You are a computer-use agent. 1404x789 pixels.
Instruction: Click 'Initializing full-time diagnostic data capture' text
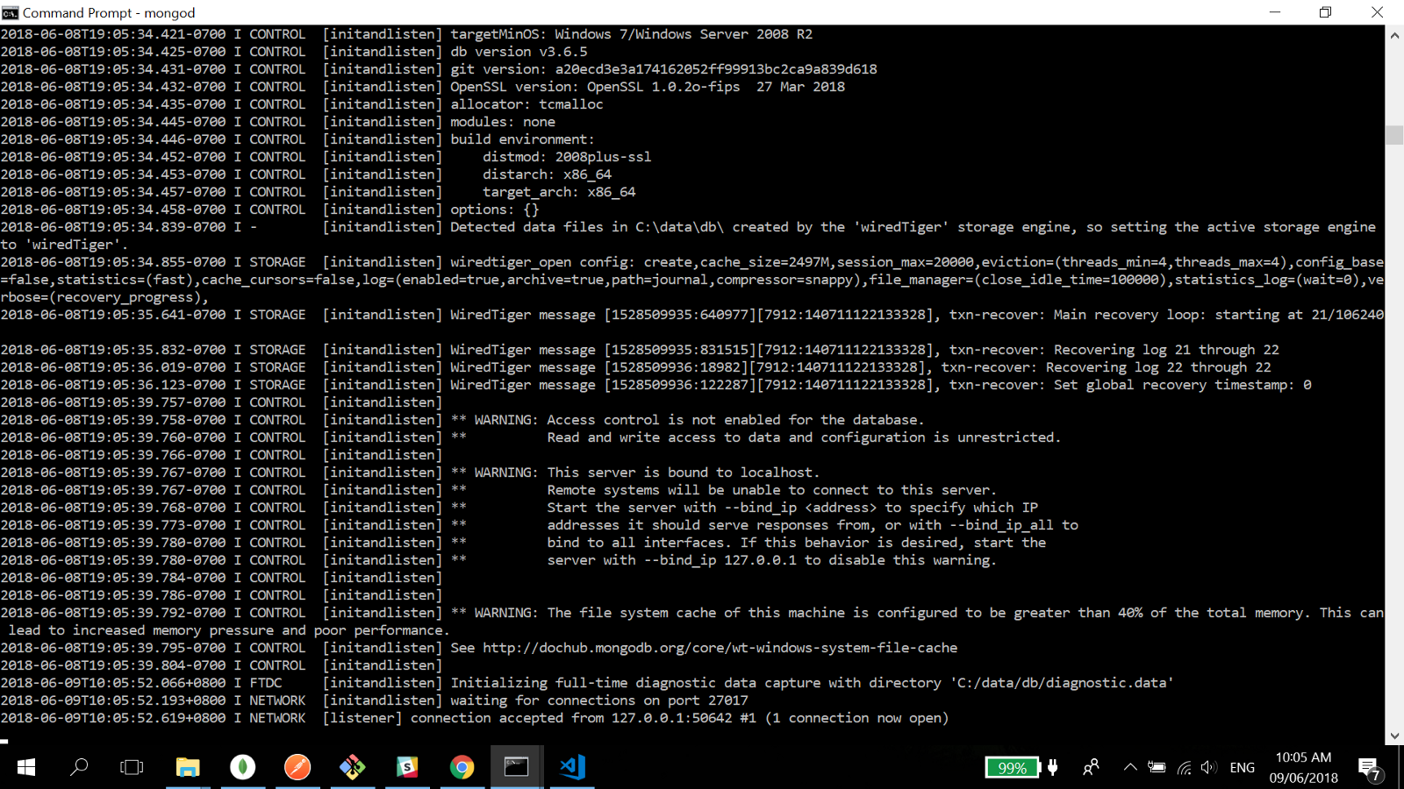click(x=812, y=683)
